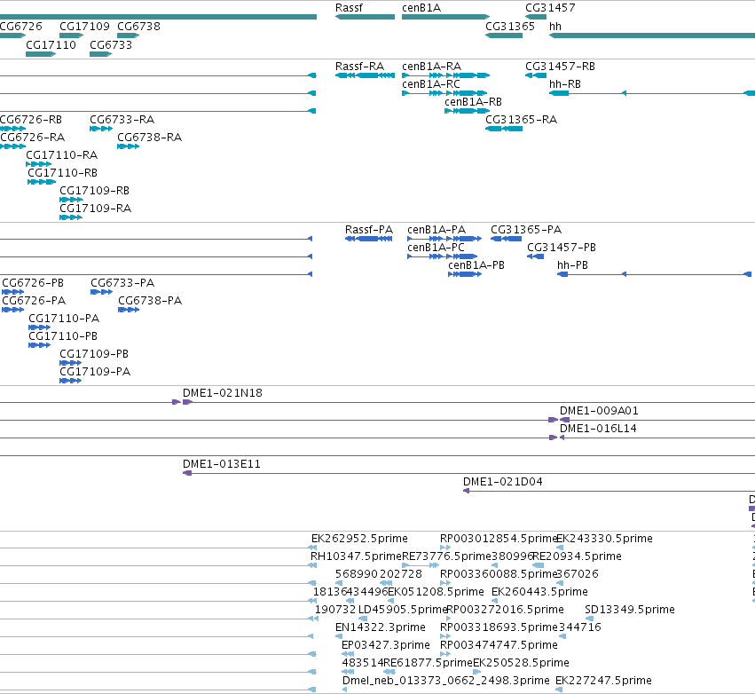This screenshot has height=694, width=755.
Task: Select the cenB1A-PC protein label
Action: tap(436, 247)
